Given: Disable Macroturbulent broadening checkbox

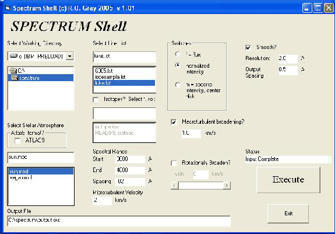Looking at the screenshot, I should (x=174, y=122).
